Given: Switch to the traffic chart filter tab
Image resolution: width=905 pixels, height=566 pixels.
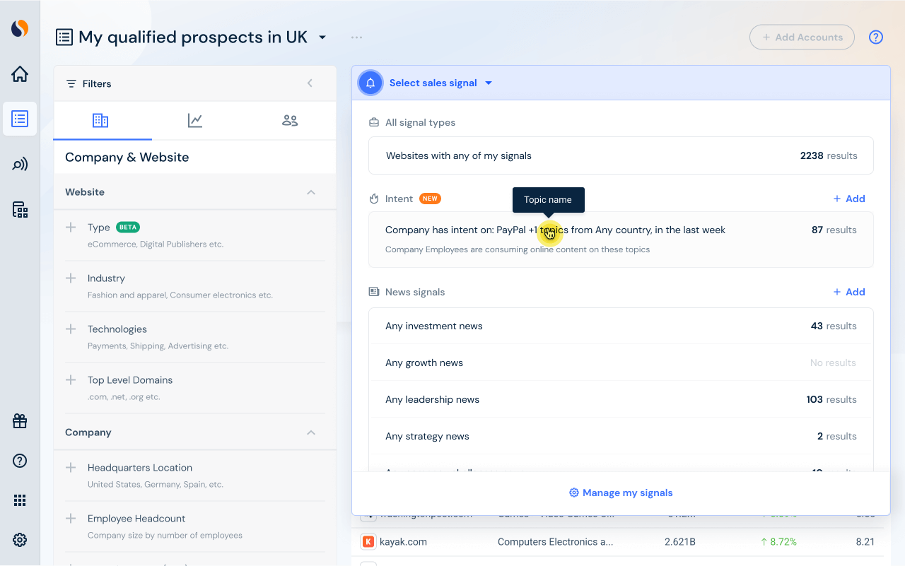Looking at the screenshot, I should pyautogui.click(x=195, y=121).
